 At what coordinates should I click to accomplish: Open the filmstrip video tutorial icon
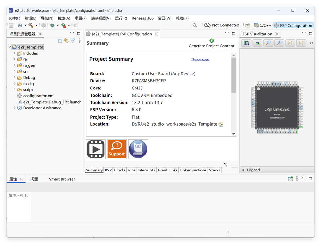pyautogui.click(x=96, y=149)
